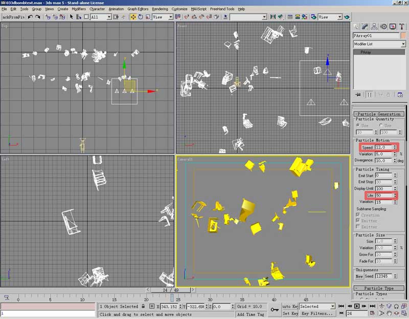Enable the Creation subframe sampling checkbox
This screenshot has width=409, height=319.
pos(357,215)
